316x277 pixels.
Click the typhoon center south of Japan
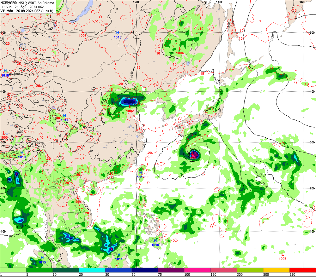(x=193, y=155)
